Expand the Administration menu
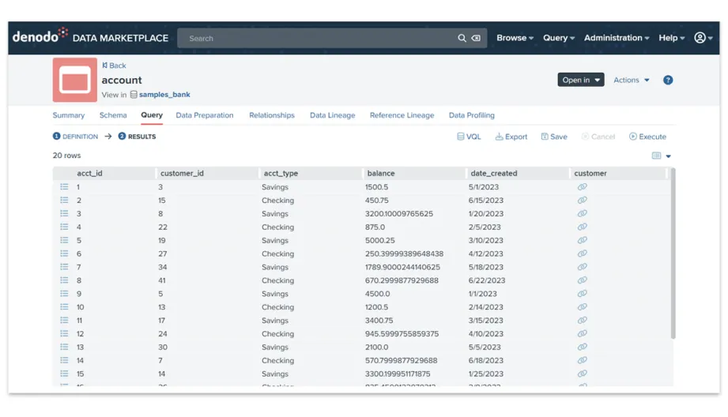Screen dimensions: 728x417 (x=617, y=38)
